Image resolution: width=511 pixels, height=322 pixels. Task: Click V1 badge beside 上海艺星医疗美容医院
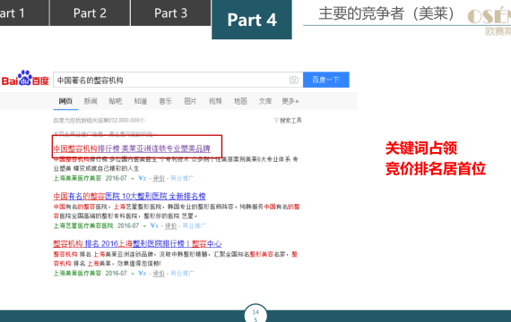(154, 225)
